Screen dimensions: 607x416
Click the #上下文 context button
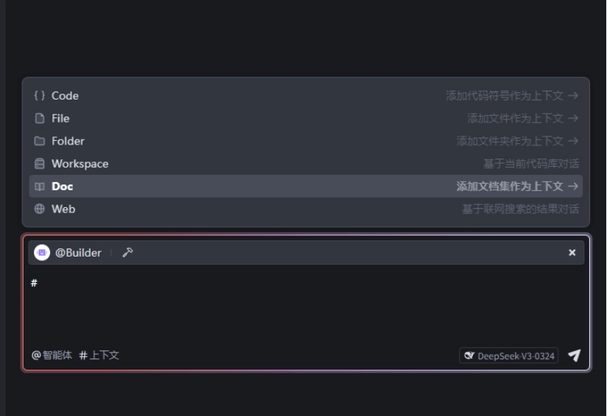[99, 355]
